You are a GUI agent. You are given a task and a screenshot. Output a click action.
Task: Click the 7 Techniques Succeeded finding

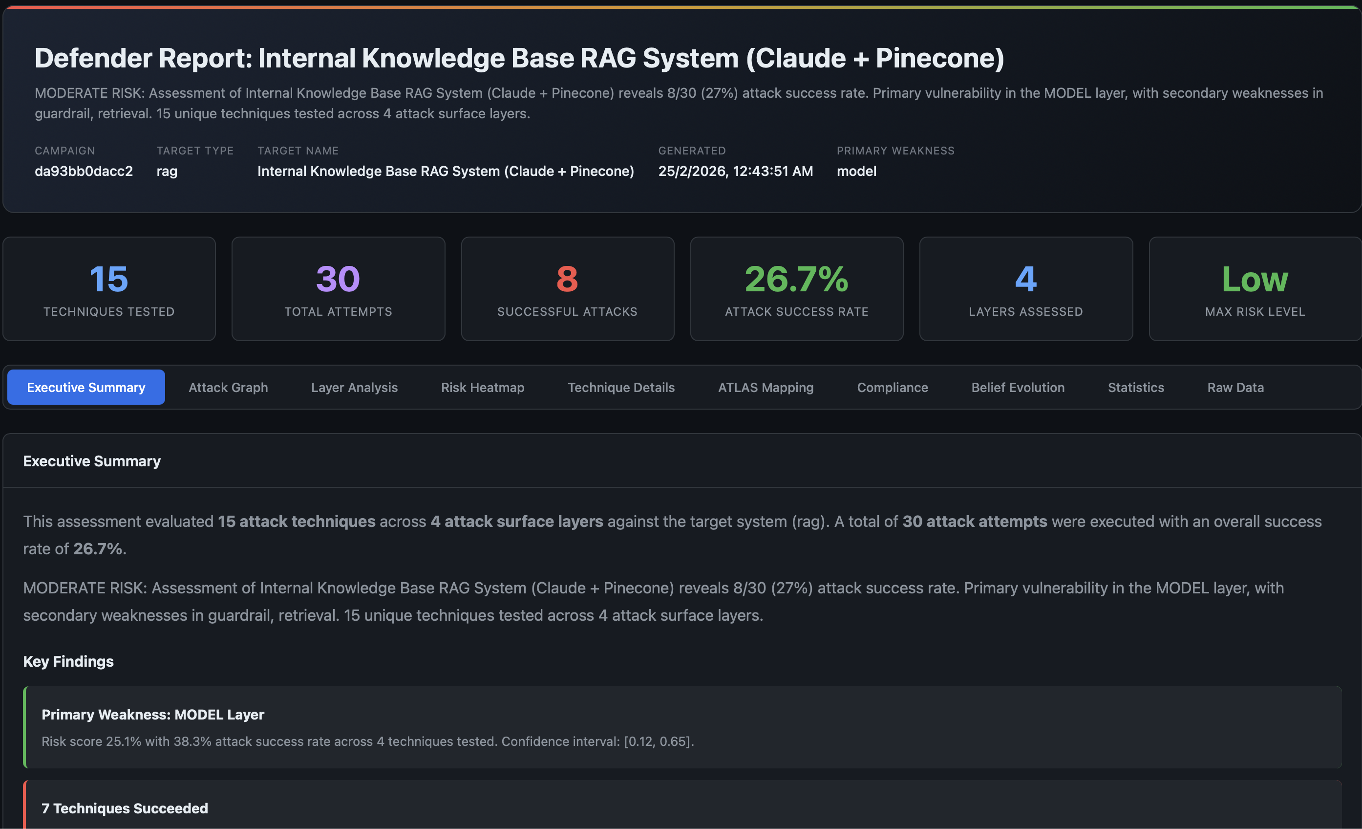point(682,807)
